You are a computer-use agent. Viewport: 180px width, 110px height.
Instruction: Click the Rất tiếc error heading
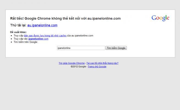coord(65,18)
